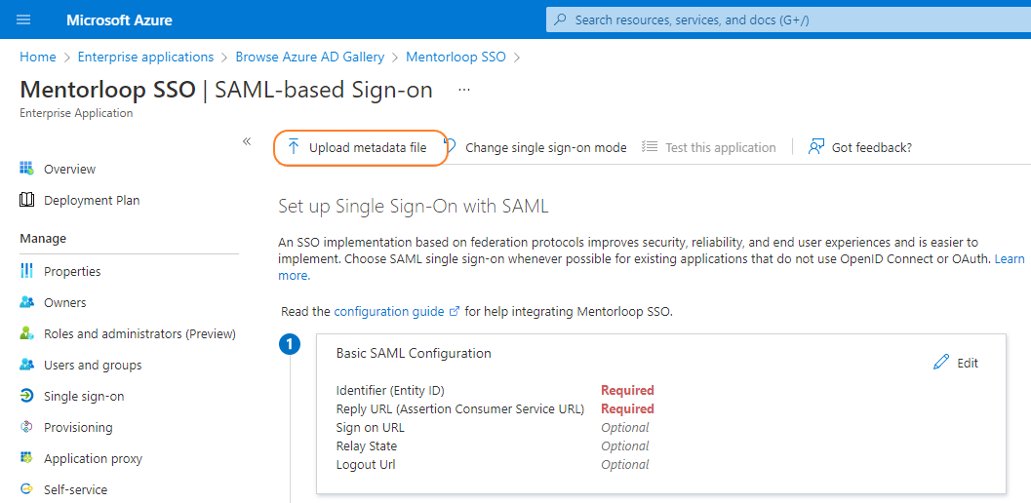Click the Manage section heading
The width and height of the screenshot is (1031, 503).
(43, 238)
